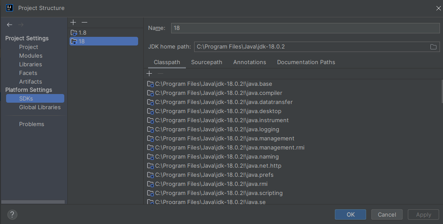Click the folder icon beside java.naming
443x224 pixels.
150,157
